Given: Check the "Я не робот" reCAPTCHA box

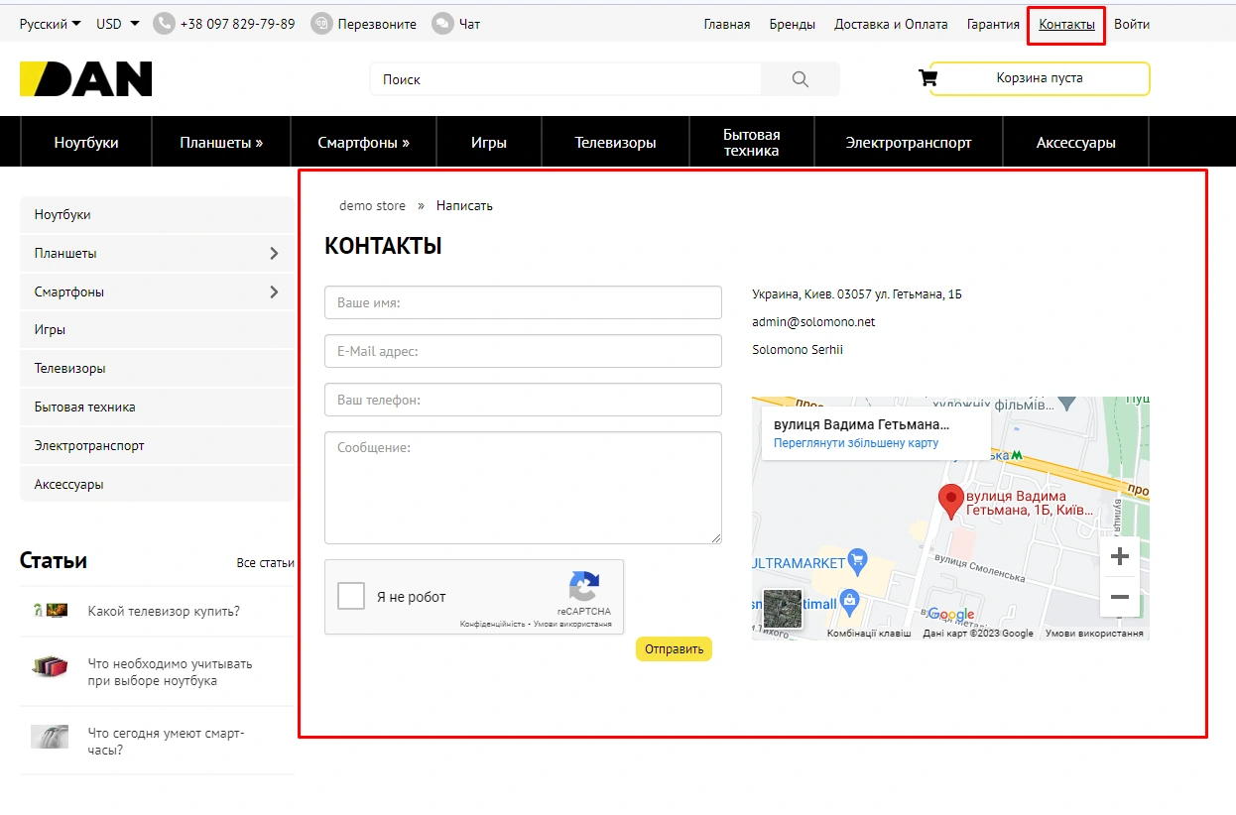Looking at the screenshot, I should (351, 597).
